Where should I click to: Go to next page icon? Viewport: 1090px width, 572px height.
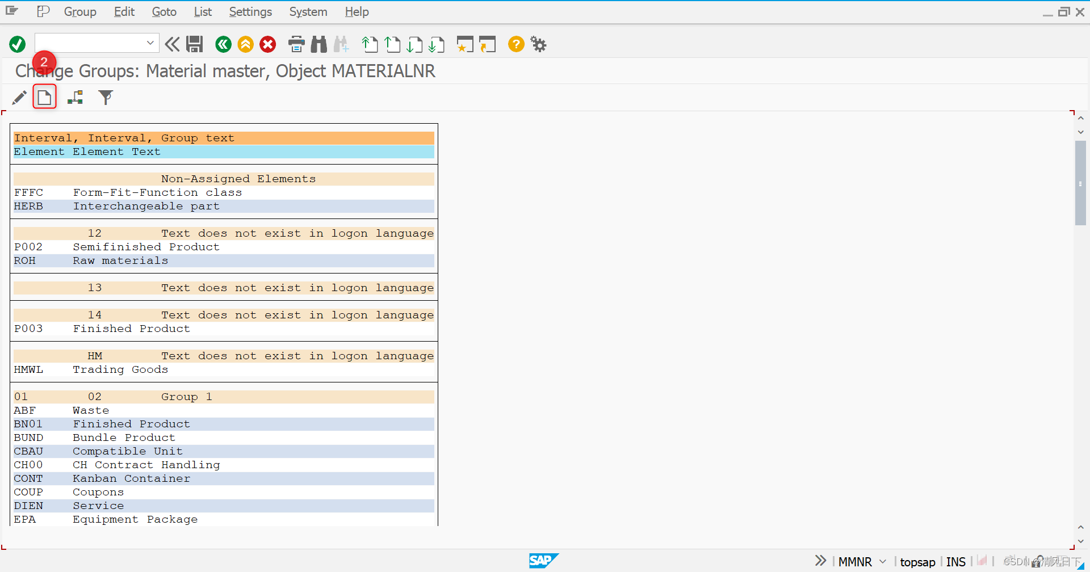[x=414, y=44]
